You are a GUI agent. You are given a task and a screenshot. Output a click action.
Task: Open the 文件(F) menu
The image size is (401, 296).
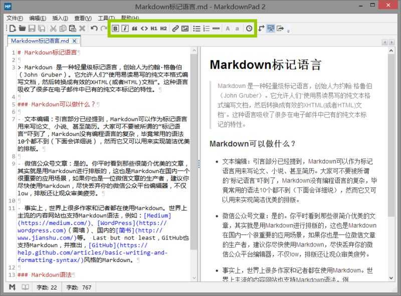point(15,18)
